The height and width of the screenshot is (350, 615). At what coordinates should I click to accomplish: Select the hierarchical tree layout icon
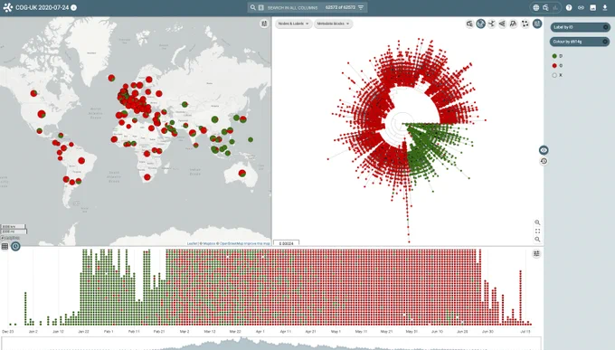point(513,24)
